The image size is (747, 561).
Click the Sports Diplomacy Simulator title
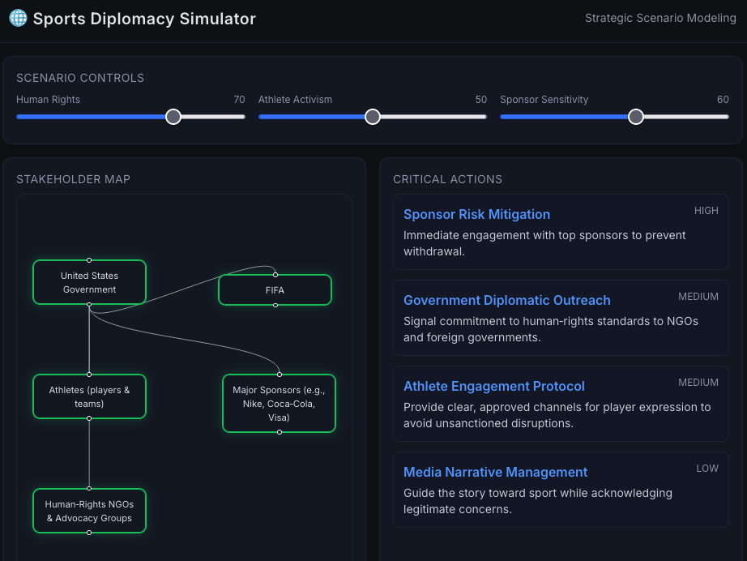point(144,19)
